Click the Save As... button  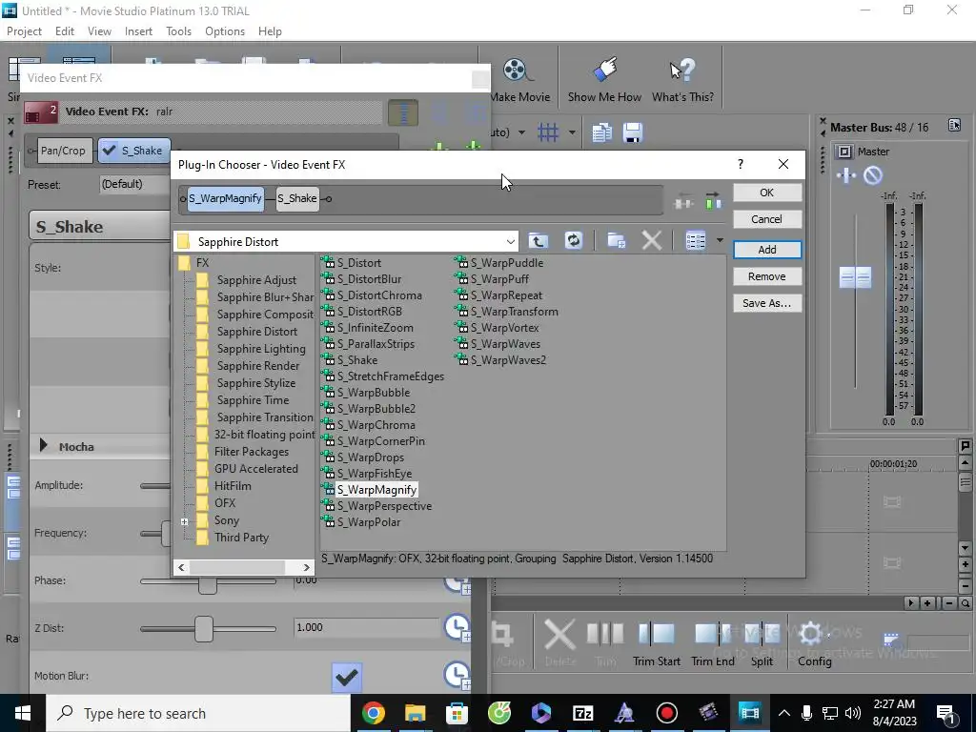(x=767, y=303)
